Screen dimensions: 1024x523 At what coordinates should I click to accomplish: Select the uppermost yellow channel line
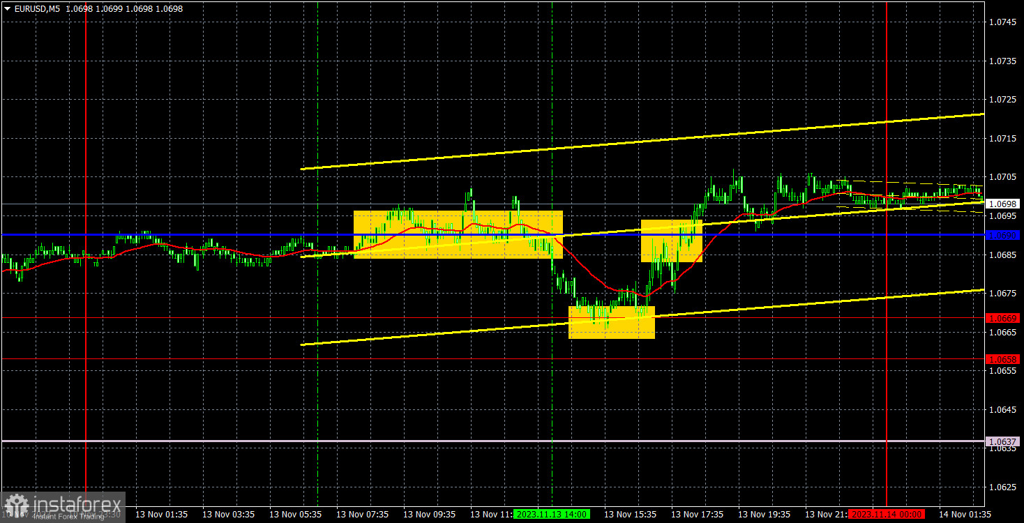click(x=642, y=142)
